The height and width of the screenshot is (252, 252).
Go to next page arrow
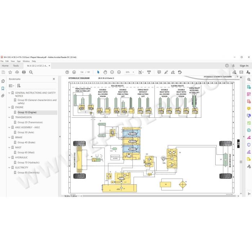tap(74, 72)
